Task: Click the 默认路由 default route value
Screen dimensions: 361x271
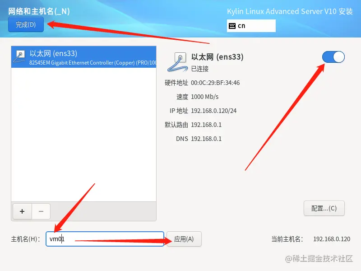Action: pos(206,125)
